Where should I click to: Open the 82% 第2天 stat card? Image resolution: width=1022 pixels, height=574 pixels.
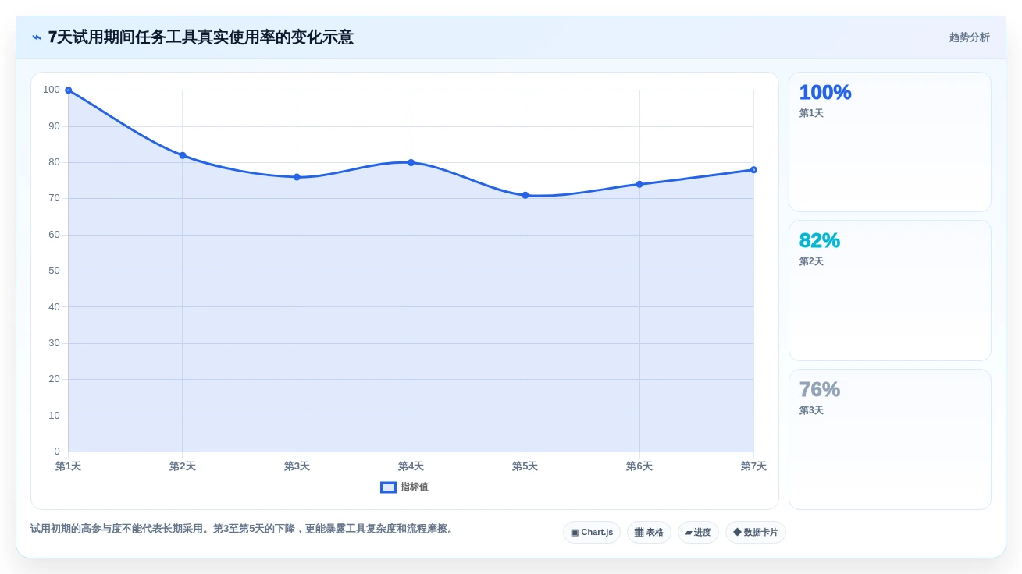(x=890, y=290)
